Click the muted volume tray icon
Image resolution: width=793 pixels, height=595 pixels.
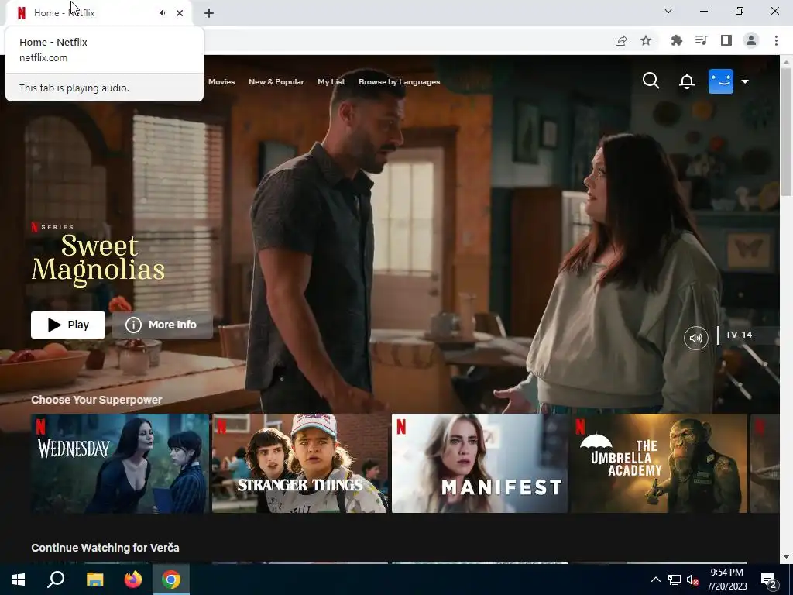click(692, 580)
